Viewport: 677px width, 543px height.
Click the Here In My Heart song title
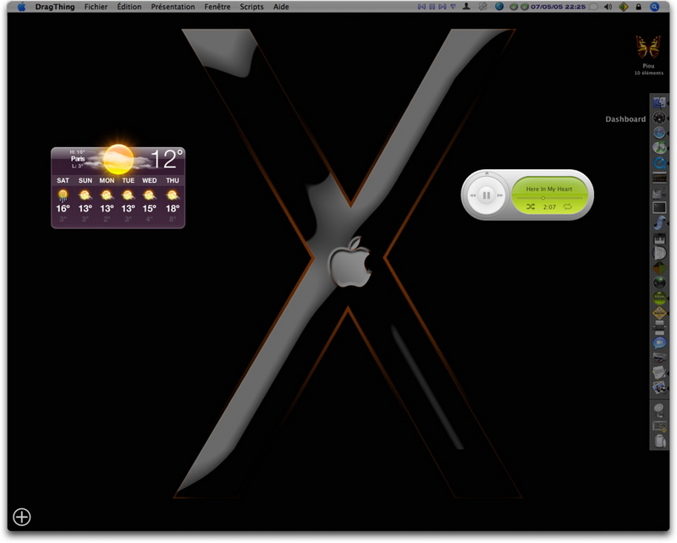point(548,189)
